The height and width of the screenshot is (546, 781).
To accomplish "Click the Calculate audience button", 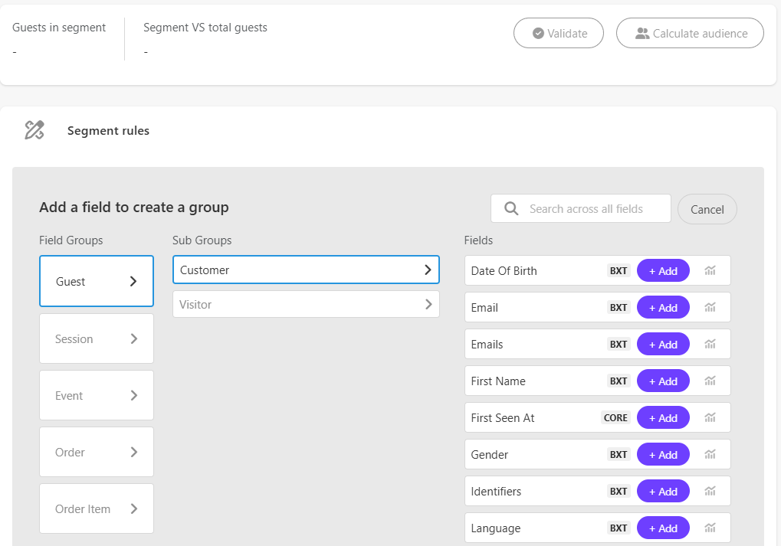I will pos(690,34).
